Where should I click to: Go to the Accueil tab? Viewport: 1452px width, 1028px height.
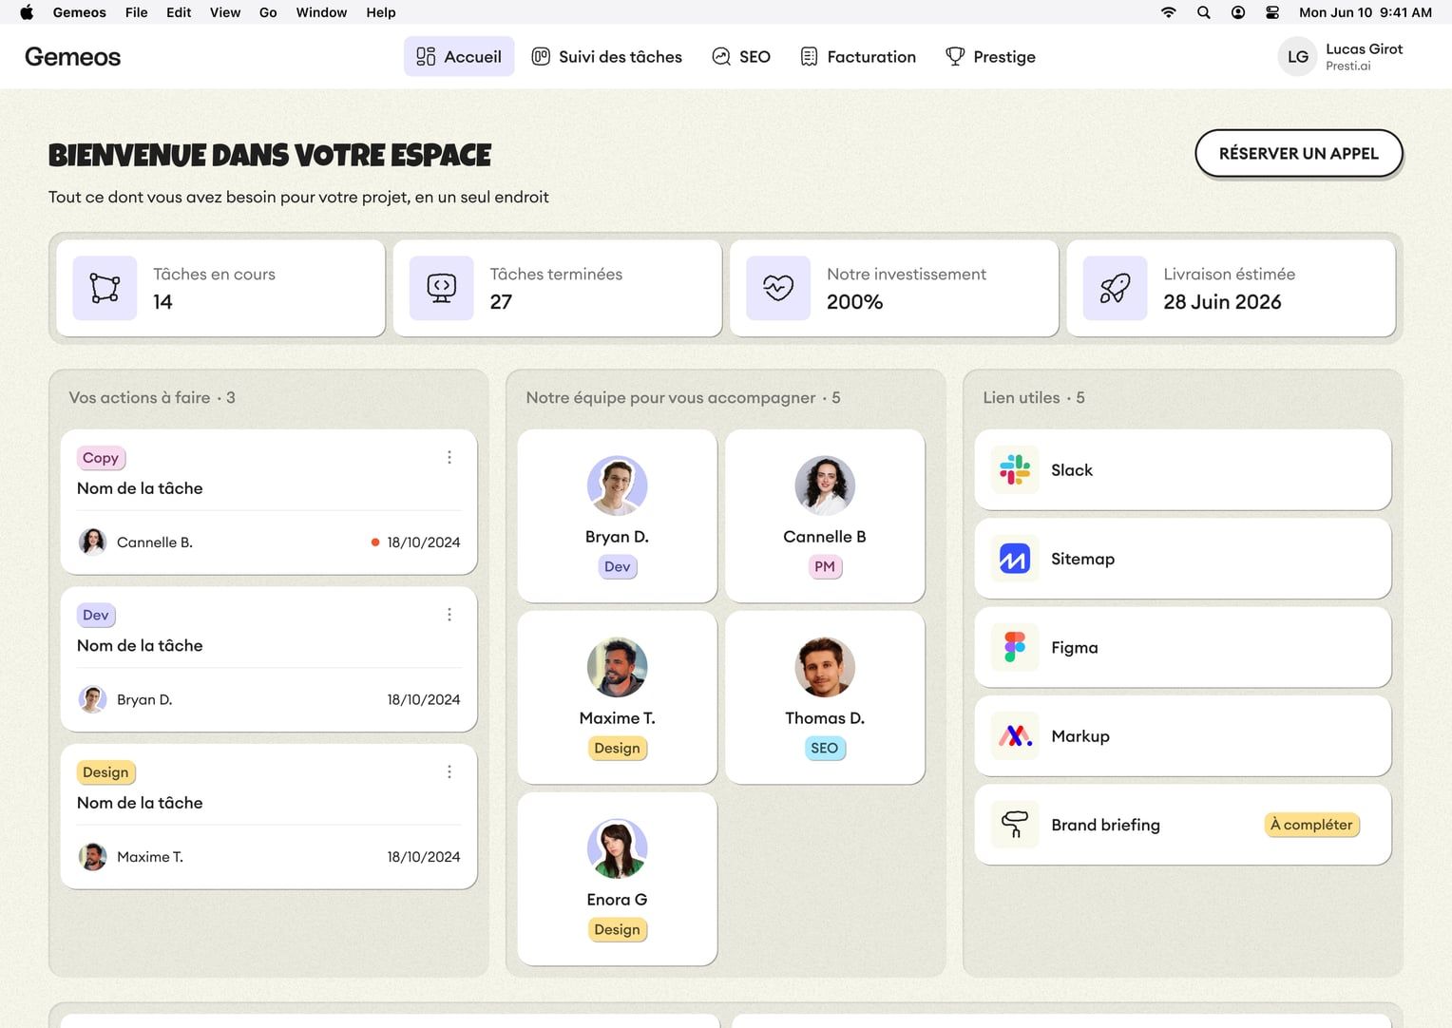click(459, 57)
